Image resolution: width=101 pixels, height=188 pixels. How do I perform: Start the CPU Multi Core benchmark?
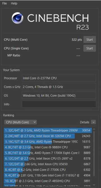[x=89, y=39]
